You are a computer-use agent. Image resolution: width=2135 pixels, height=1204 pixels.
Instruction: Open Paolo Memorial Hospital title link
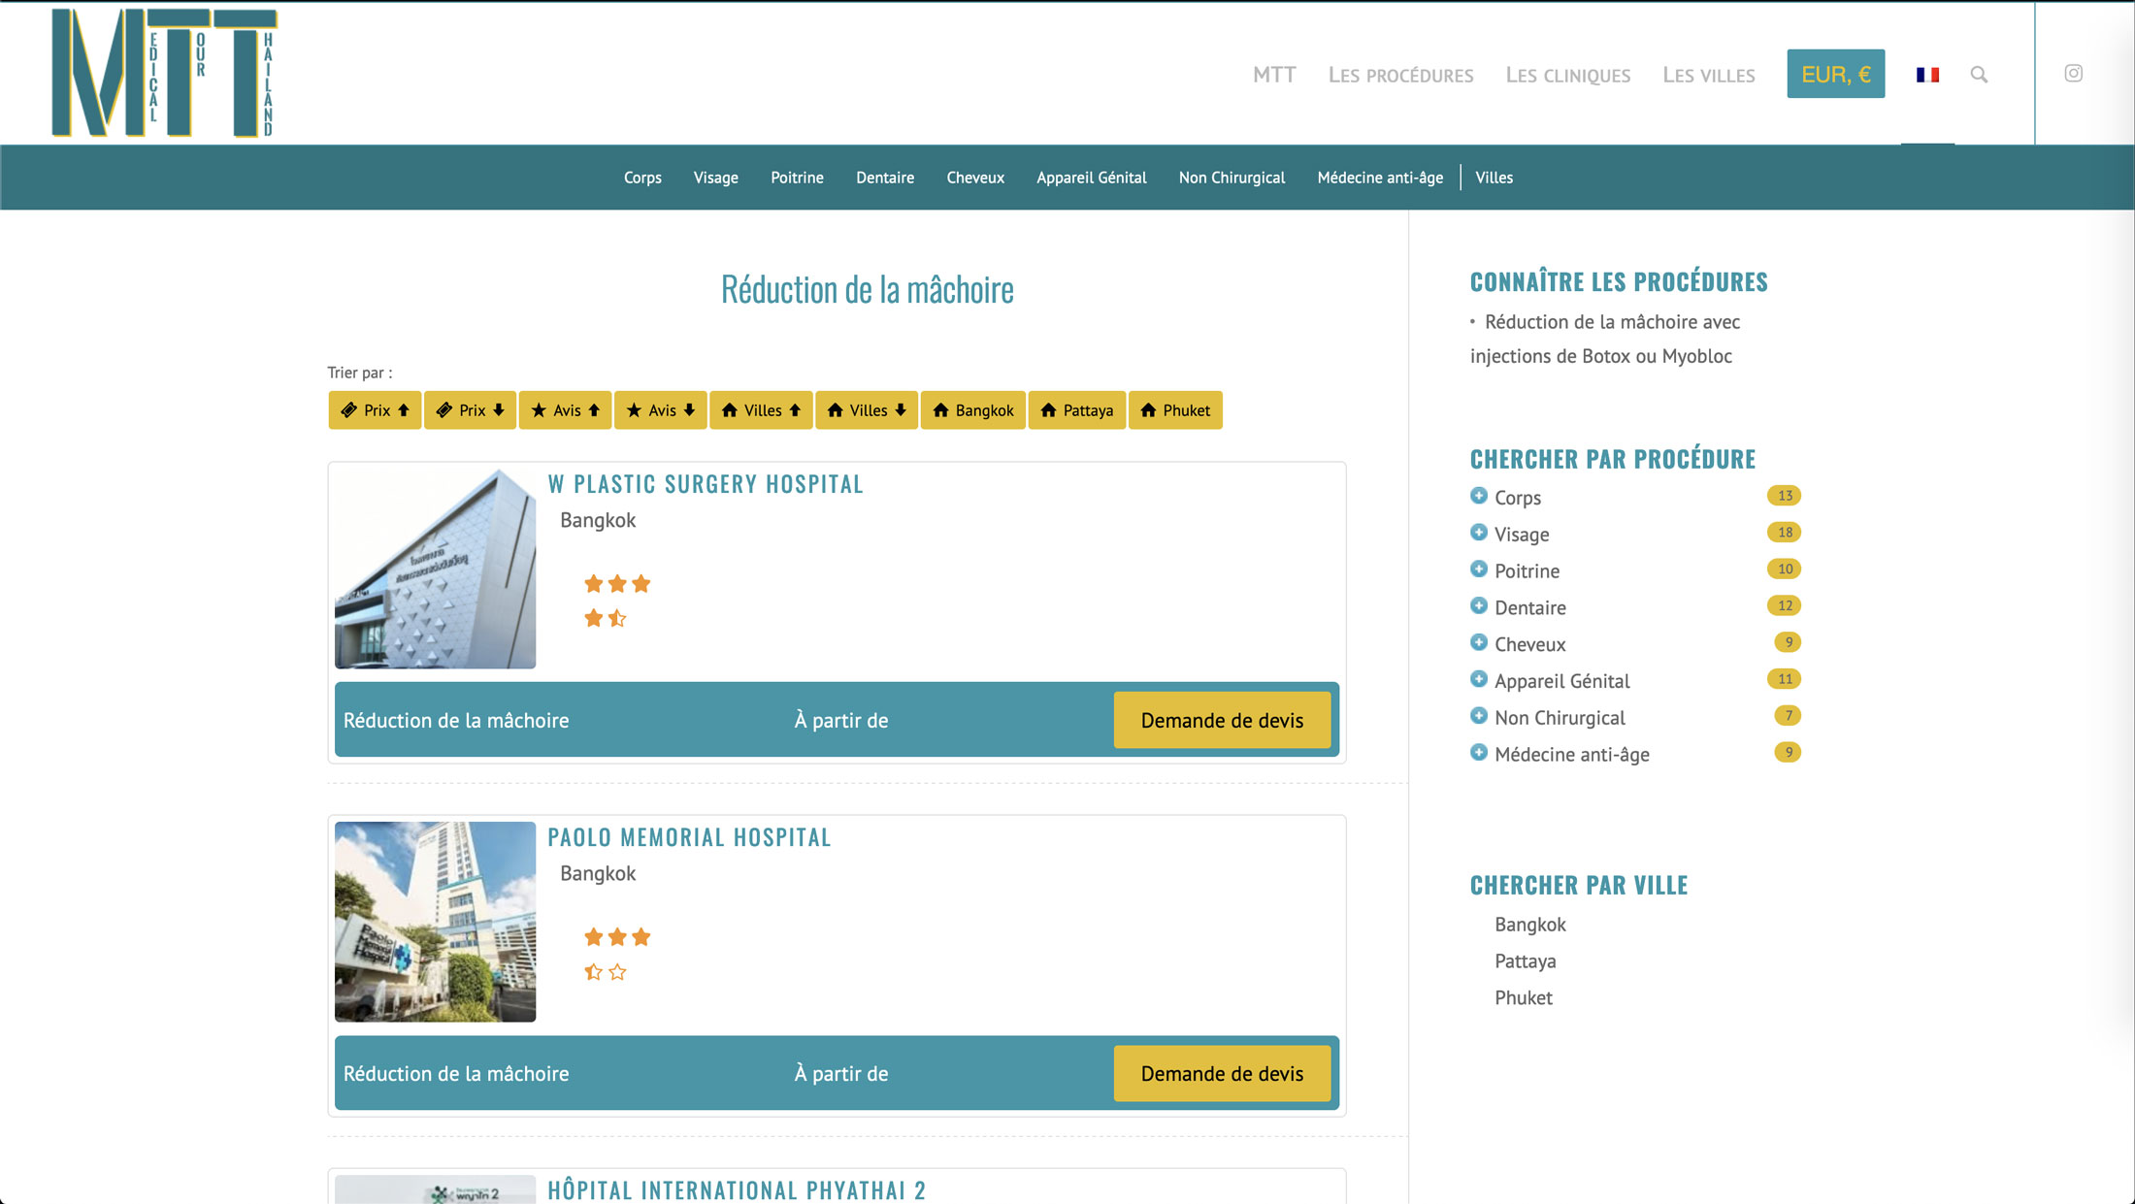click(x=689, y=837)
